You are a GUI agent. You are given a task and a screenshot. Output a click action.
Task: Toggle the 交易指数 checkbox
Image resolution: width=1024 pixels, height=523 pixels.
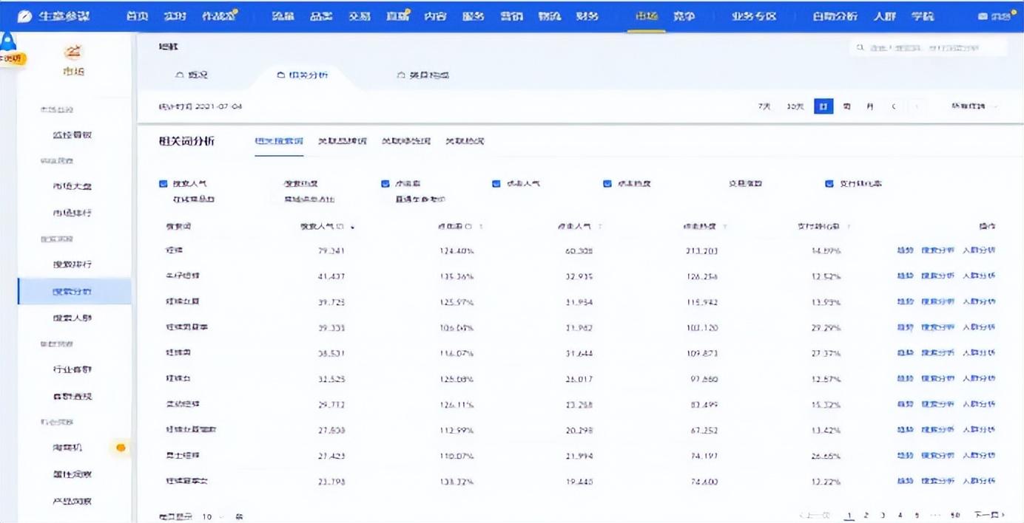(x=718, y=184)
